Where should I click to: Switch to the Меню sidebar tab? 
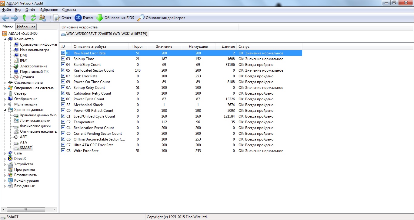8,26
